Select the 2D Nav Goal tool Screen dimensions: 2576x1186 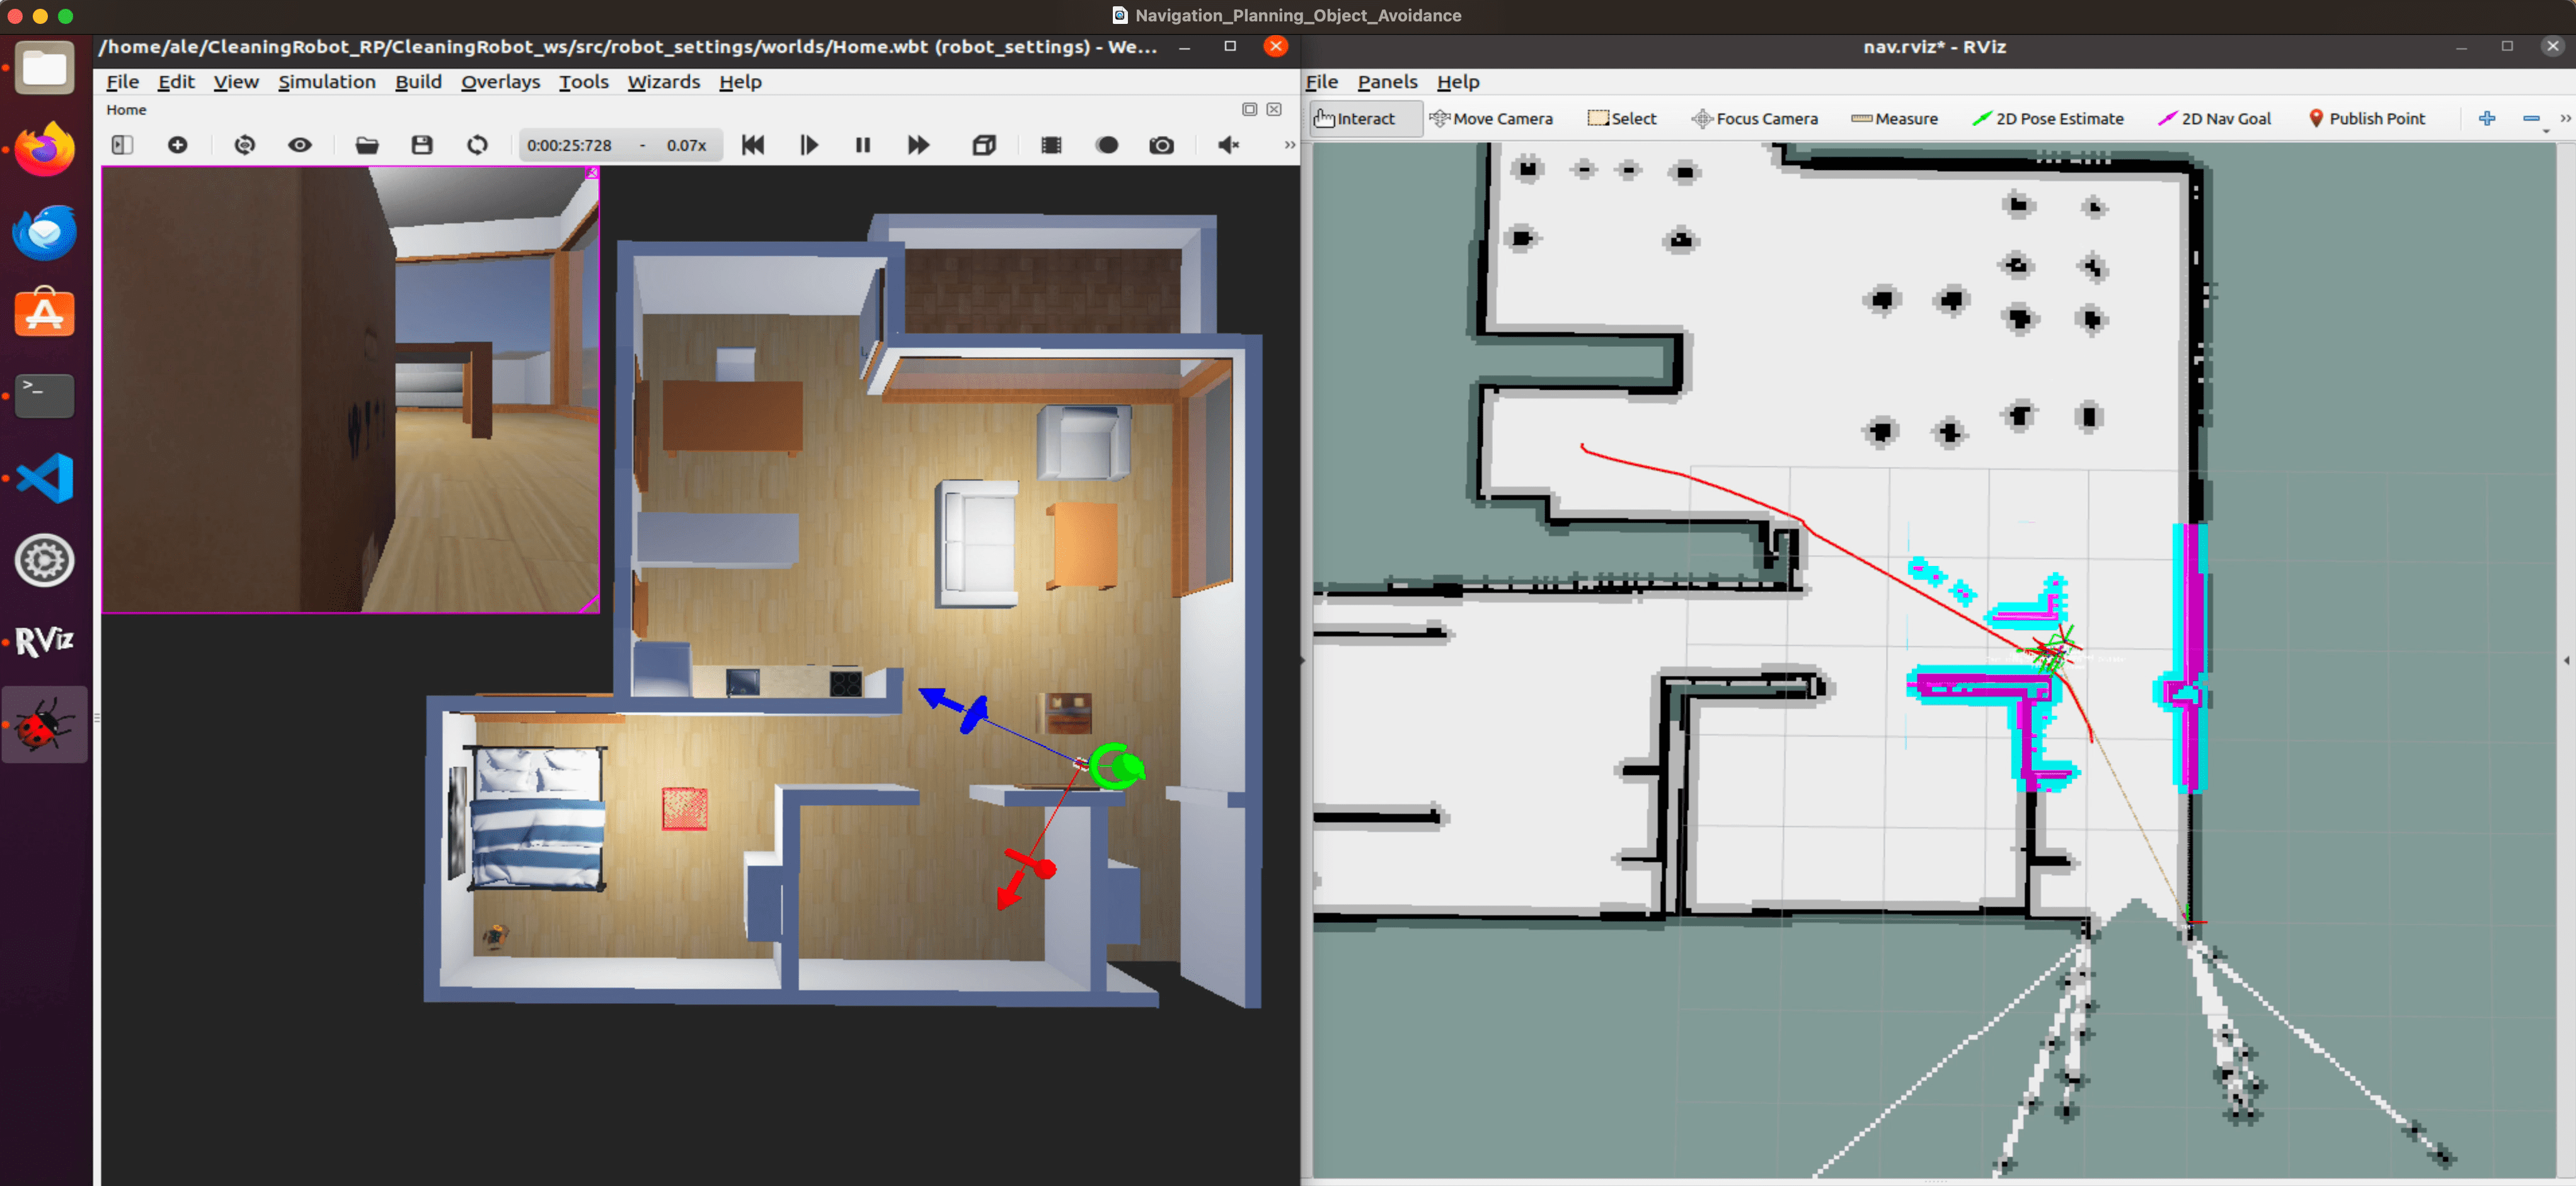click(x=2216, y=118)
